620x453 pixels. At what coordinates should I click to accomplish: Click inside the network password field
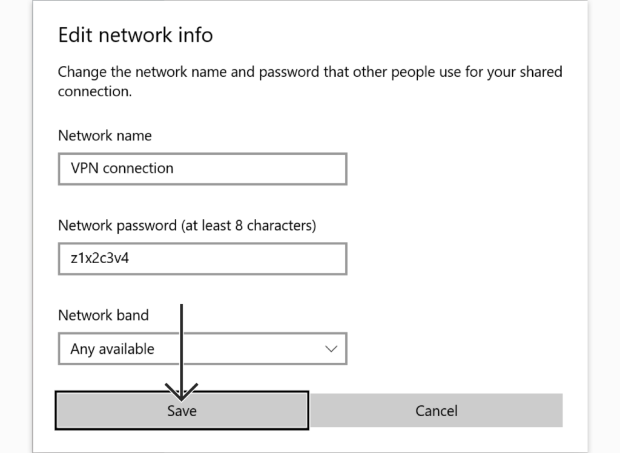point(202,258)
